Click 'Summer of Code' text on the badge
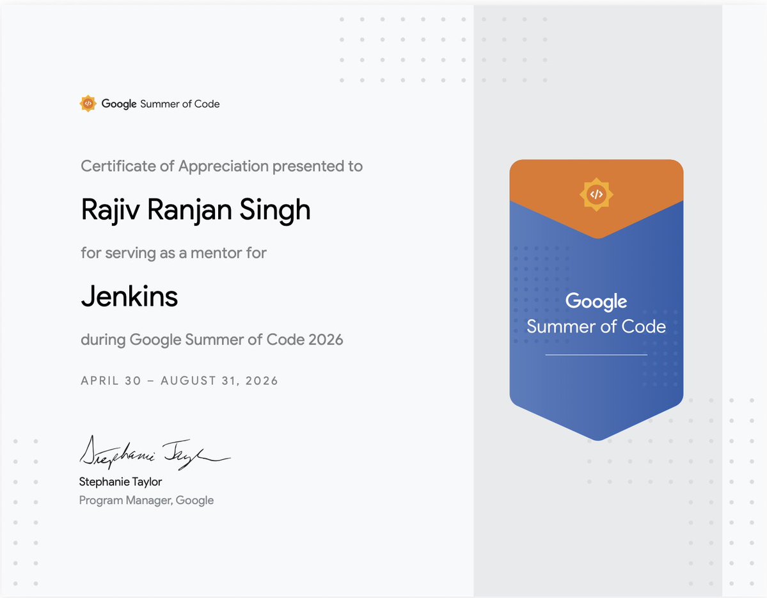Screen dimensions: 767x598 [x=596, y=327]
